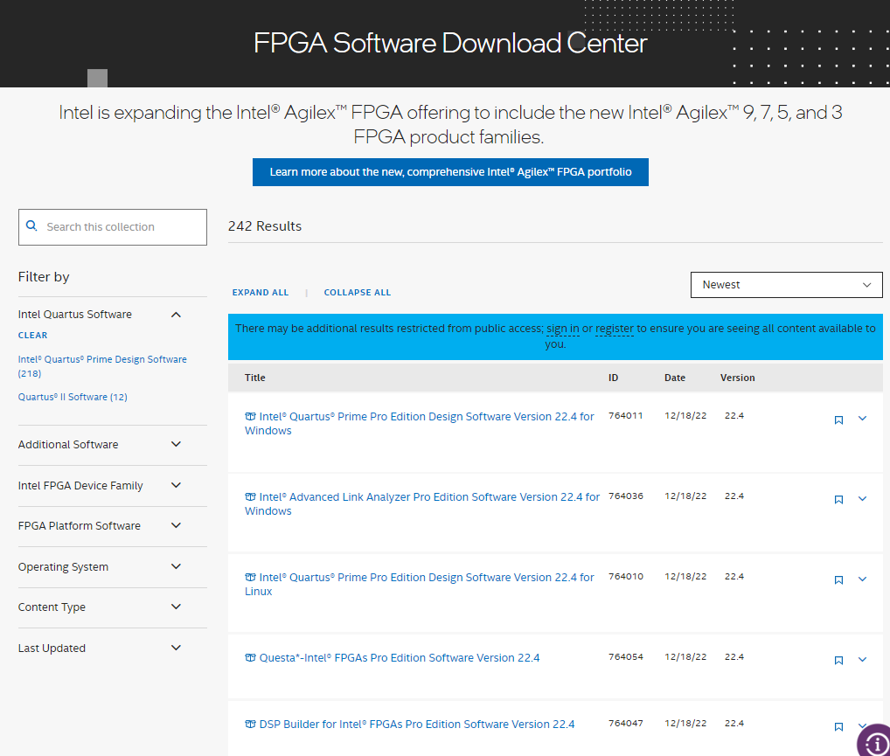890x756 pixels.
Task: Collapse the Intel Quartus Software filter
Action: coord(176,314)
